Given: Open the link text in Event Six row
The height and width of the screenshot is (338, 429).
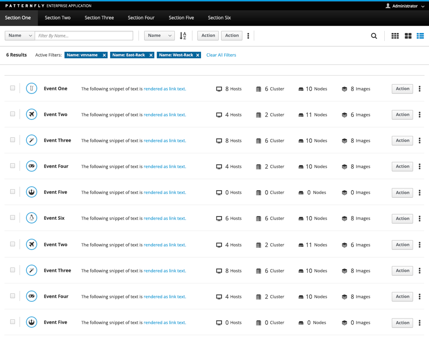Looking at the screenshot, I should [x=165, y=218].
